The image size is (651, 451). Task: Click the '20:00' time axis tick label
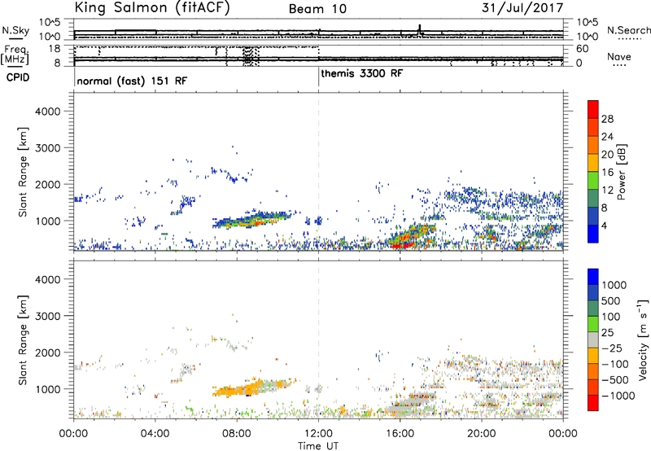tap(481, 434)
